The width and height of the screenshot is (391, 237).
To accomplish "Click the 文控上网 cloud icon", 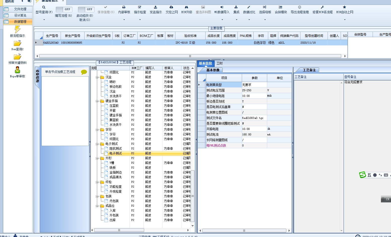I will 171,7.
